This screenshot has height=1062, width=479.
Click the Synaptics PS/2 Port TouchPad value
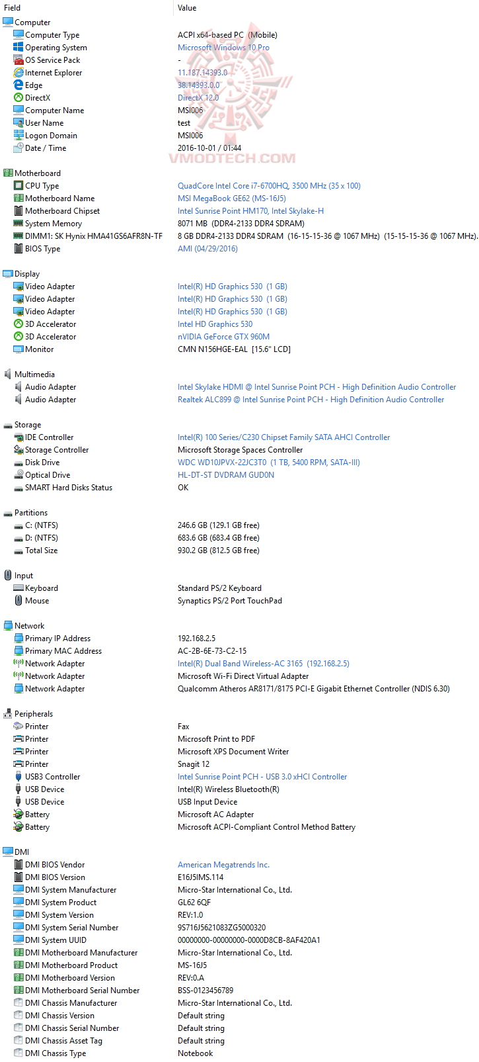click(230, 600)
